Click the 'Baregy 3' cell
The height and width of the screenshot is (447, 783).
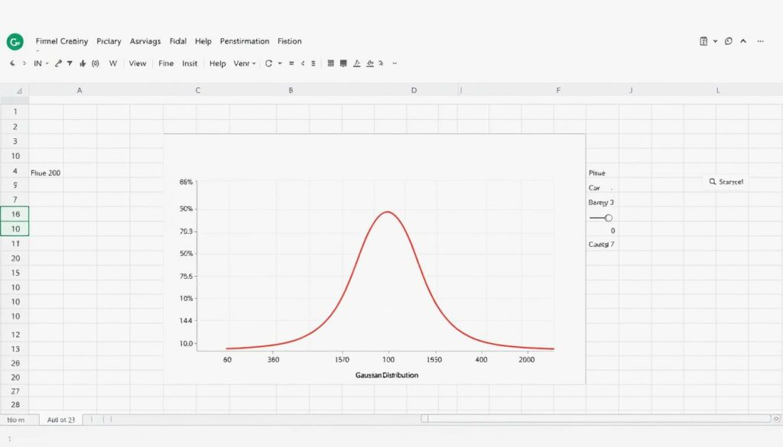coord(601,202)
